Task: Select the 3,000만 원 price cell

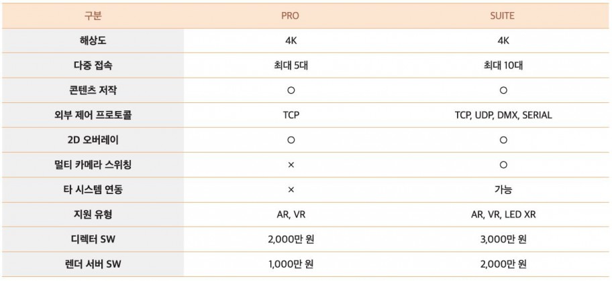Action: coord(503,239)
